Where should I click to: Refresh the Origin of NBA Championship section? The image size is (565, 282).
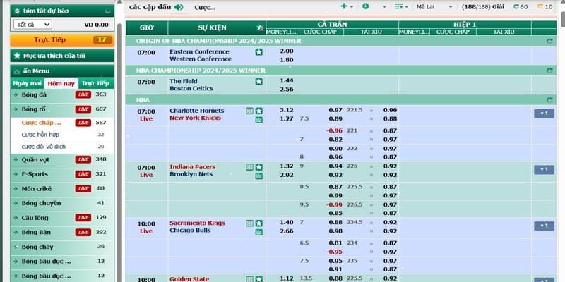tap(549, 41)
